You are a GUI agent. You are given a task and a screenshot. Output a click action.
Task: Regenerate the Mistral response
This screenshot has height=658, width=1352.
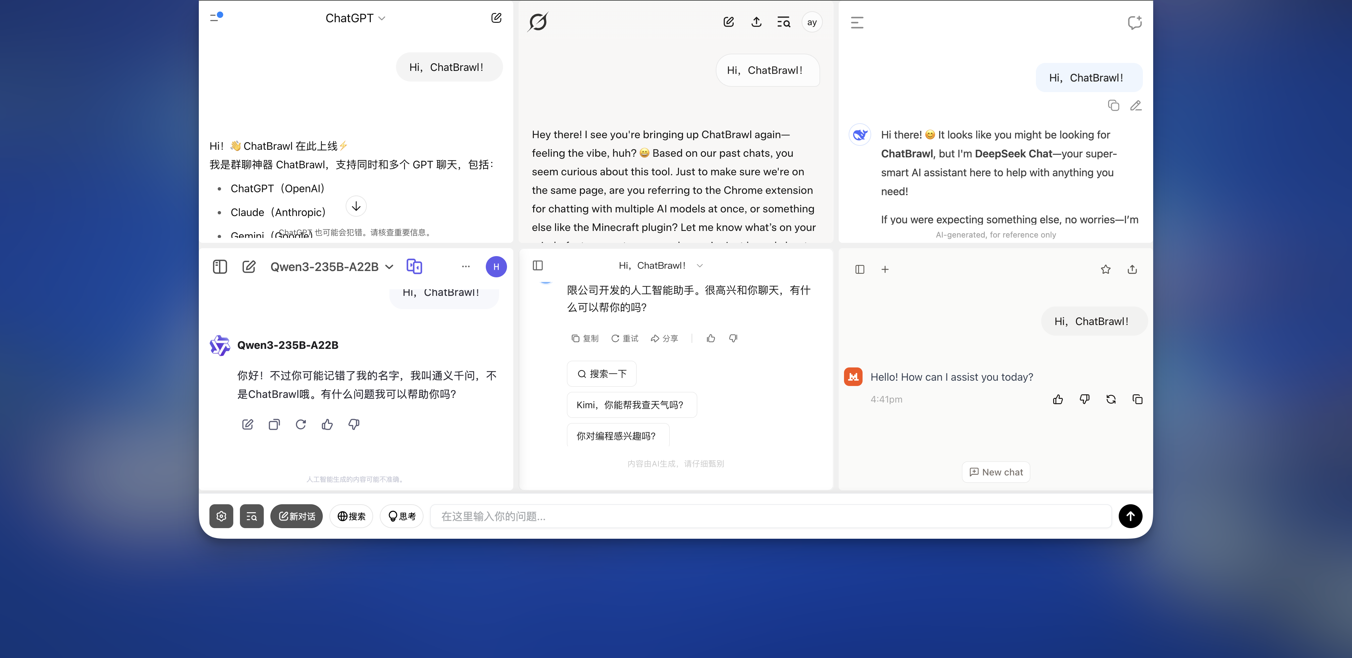pyautogui.click(x=1111, y=399)
